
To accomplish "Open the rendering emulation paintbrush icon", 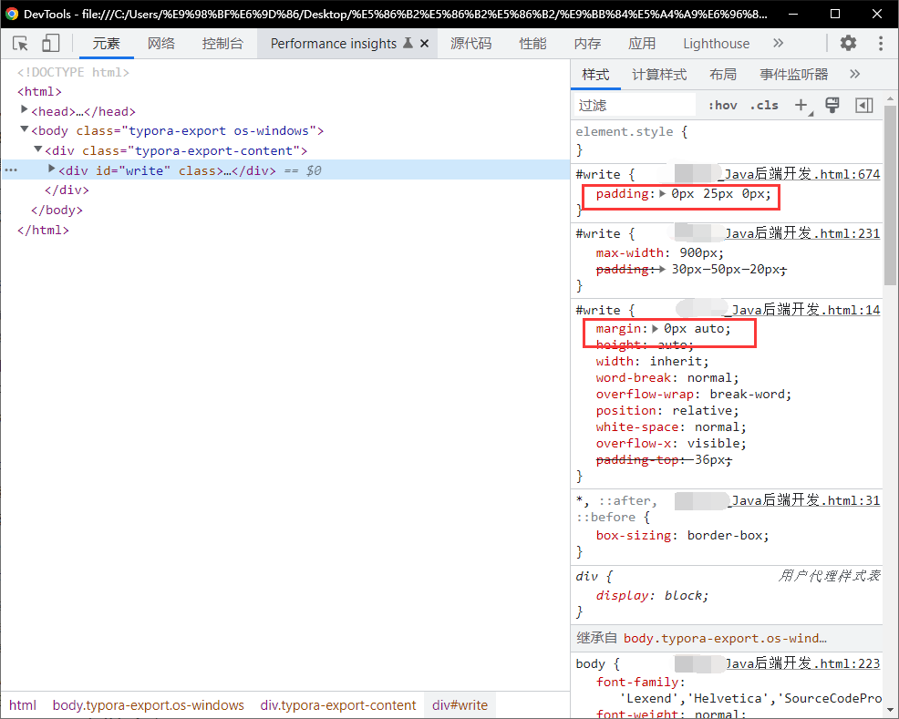I will (x=832, y=105).
